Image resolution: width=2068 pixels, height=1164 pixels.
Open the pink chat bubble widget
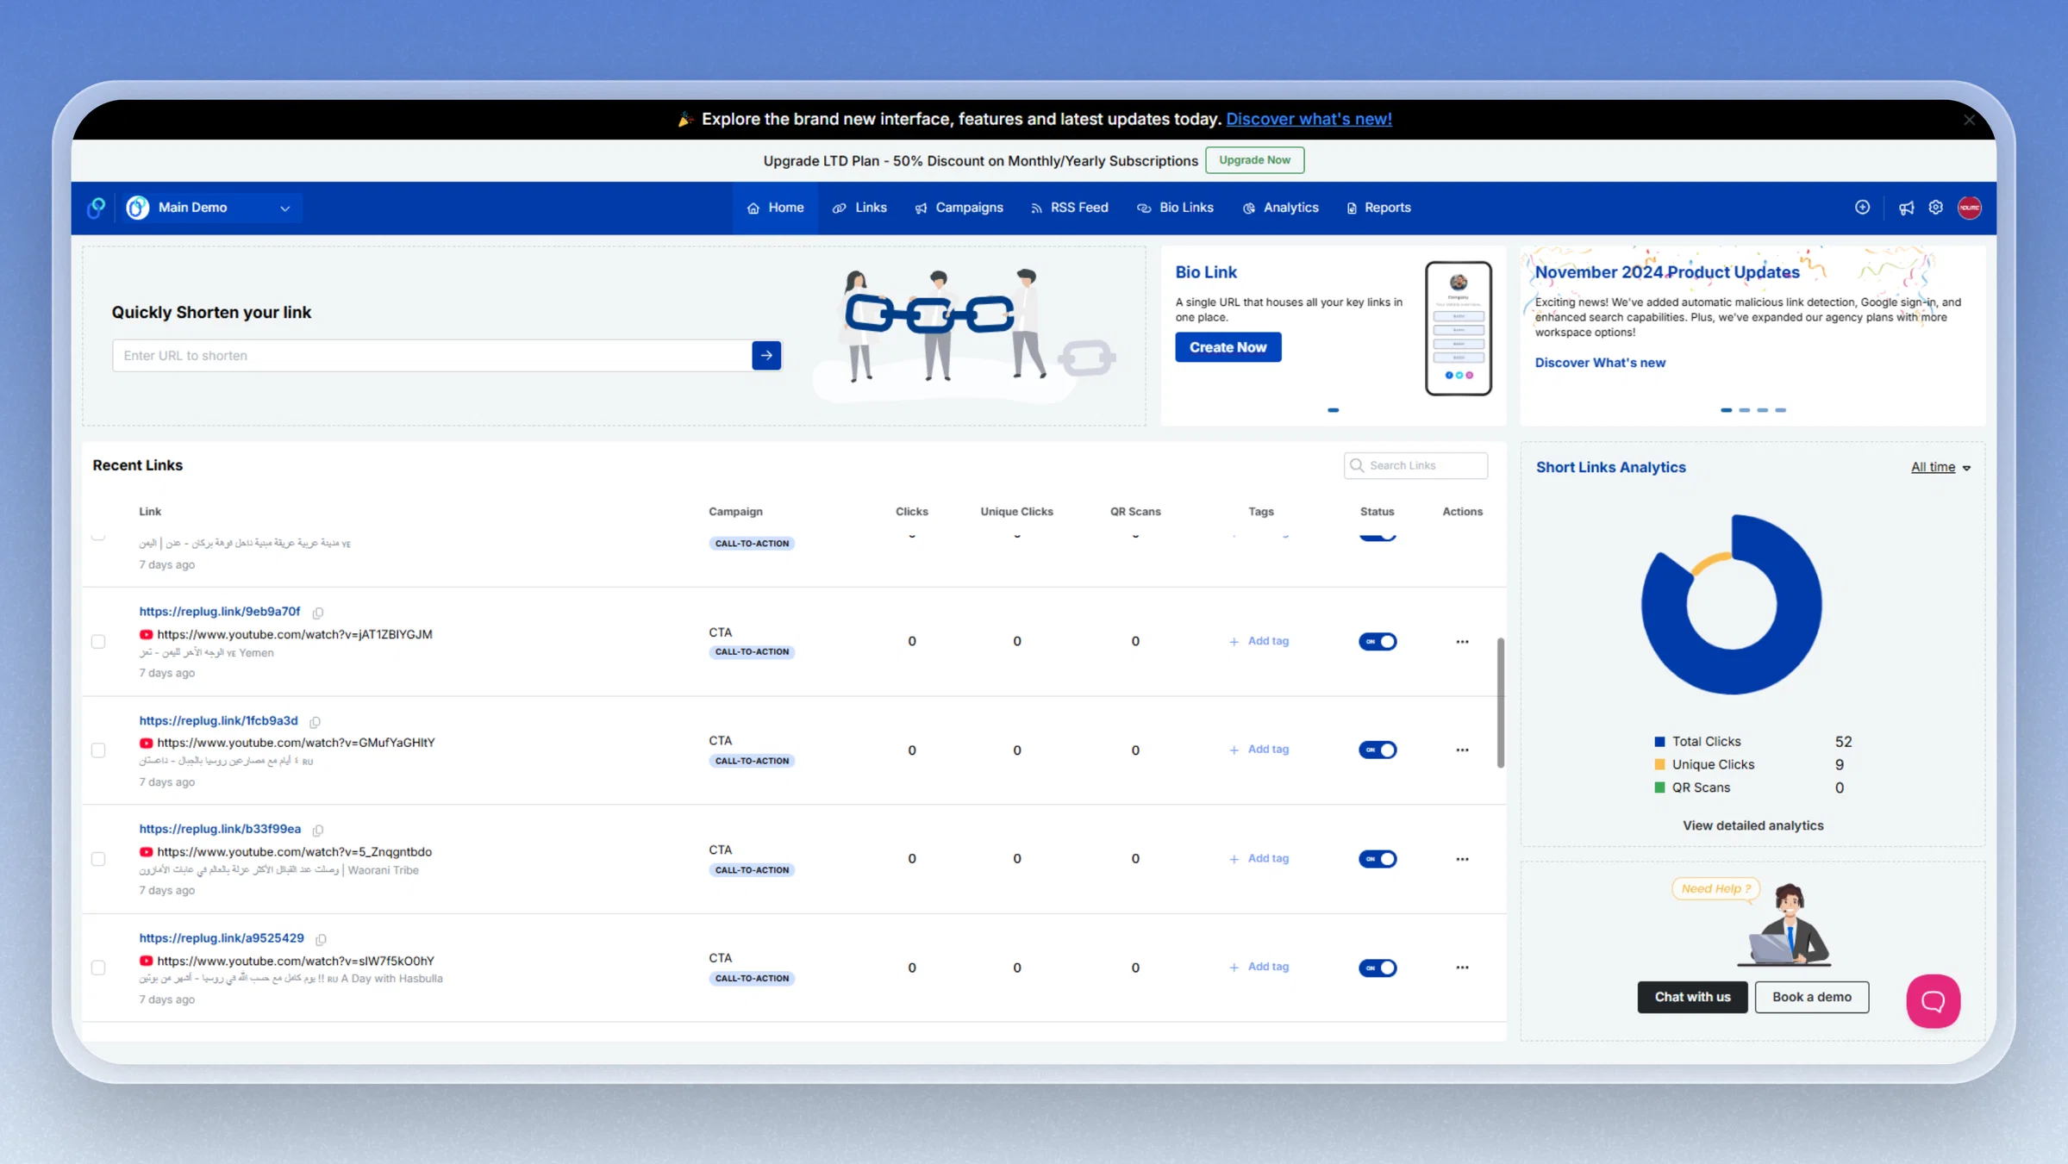pyautogui.click(x=1933, y=1001)
